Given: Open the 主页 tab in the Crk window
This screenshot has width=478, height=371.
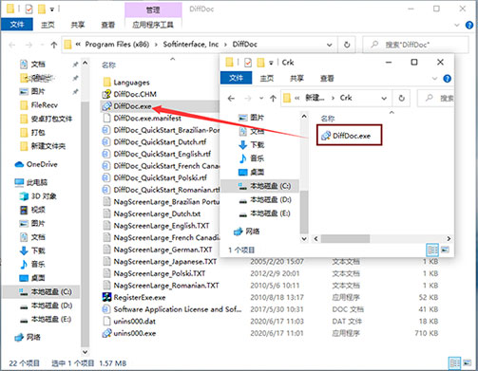Looking at the screenshot, I should coord(267,78).
